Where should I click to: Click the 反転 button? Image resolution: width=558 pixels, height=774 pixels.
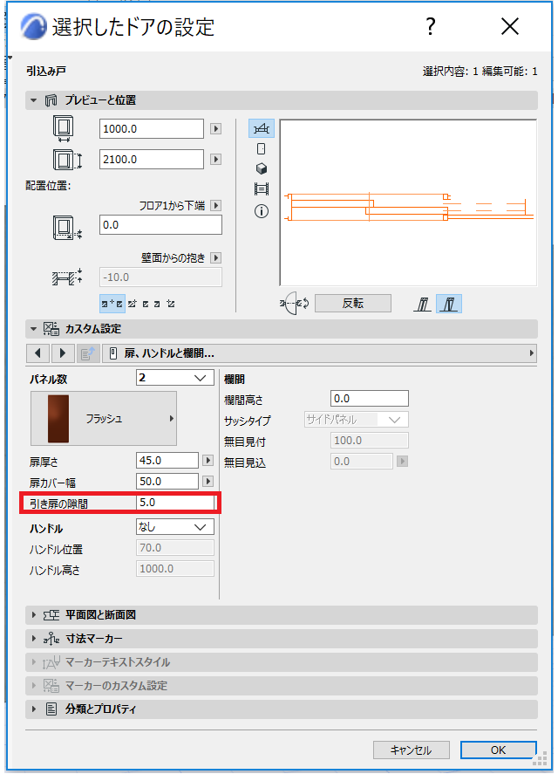click(353, 304)
